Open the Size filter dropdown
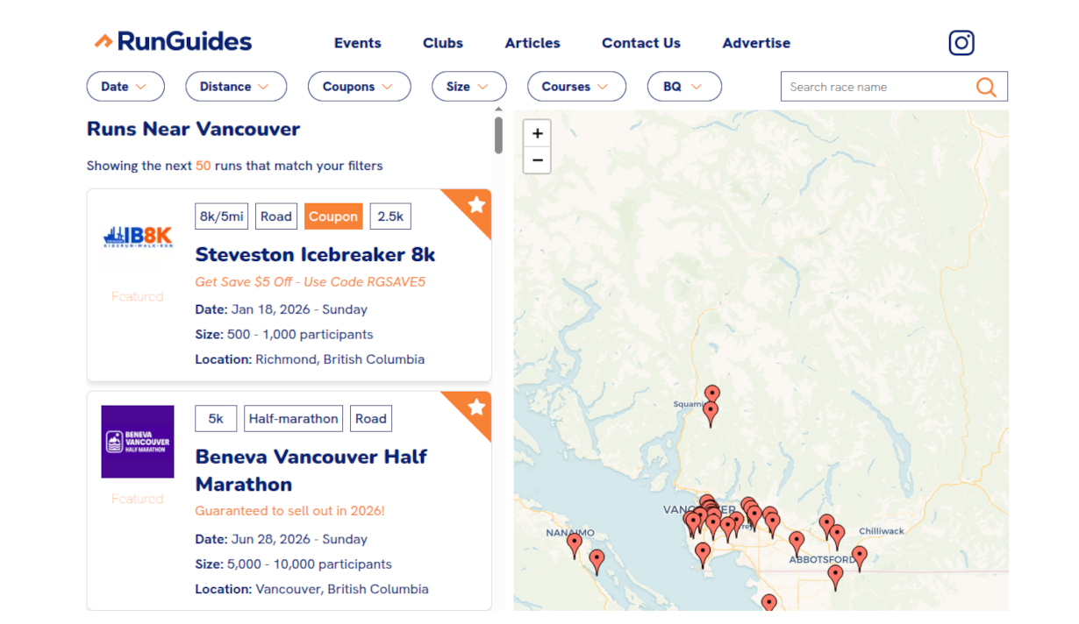Viewport: 1079px width, 624px height. (x=468, y=87)
